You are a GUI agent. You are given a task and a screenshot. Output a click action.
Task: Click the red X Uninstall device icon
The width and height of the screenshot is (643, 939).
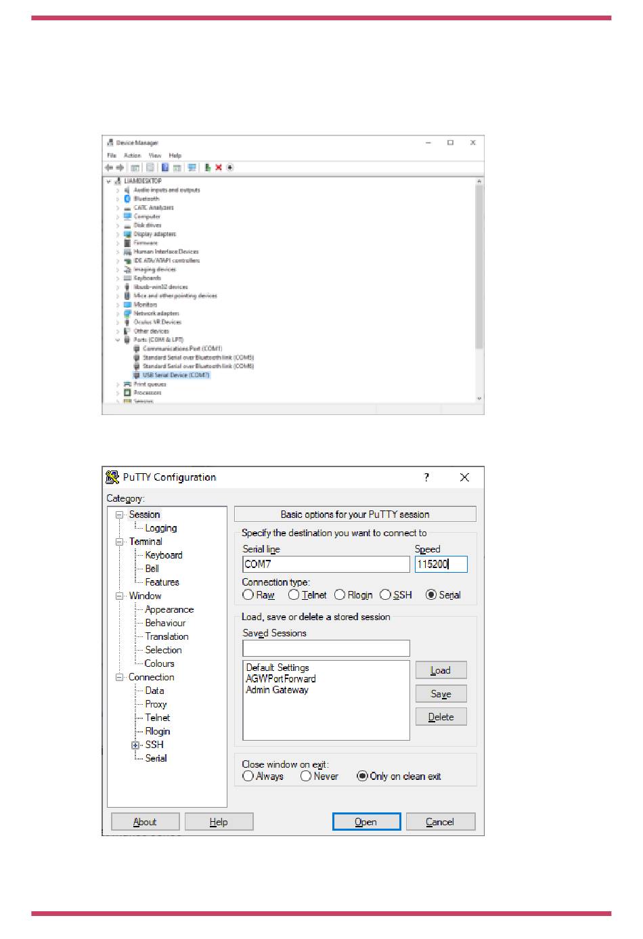pyautogui.click(x=219, y=167)
